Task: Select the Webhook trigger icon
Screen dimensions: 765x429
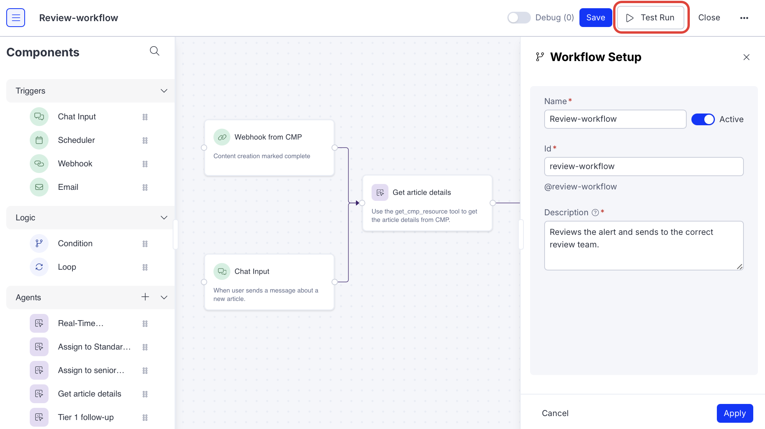Action: pyautogui.click(x=39, y=164)
